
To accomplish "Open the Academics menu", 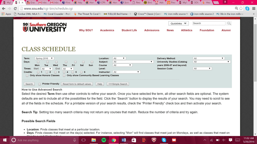I will pyautogui.click(x=107, y=30).
